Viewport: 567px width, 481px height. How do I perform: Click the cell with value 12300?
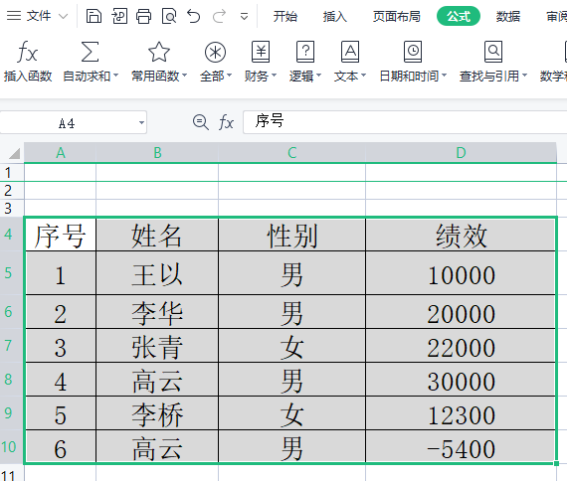point(461,413)
